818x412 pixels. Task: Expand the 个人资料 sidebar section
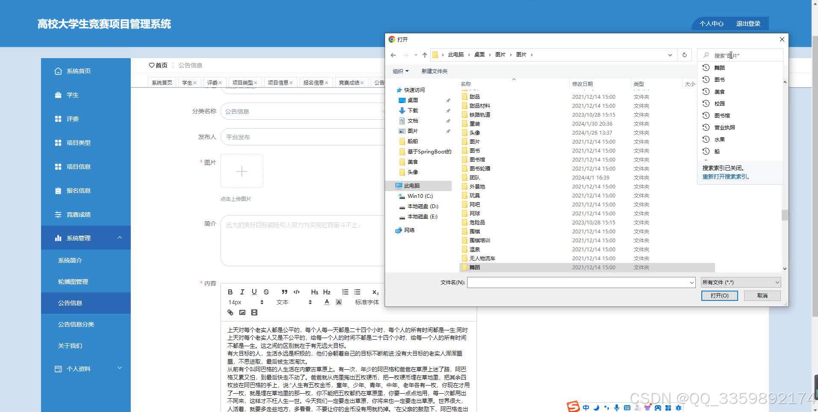point(120,368)
